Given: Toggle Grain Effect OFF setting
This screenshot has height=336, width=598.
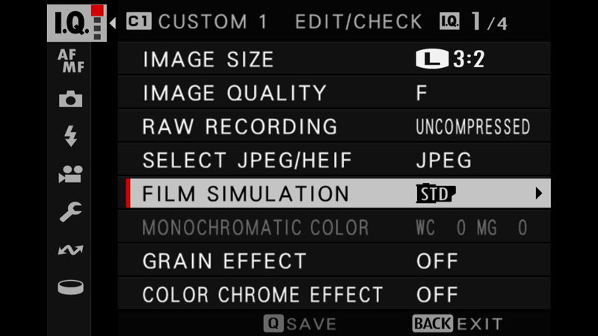Looking at the screenshot, I should point(437,261).
